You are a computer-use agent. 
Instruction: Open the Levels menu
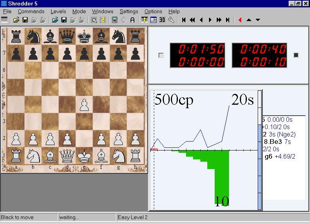pyautogui.click(x=58, y=11)
